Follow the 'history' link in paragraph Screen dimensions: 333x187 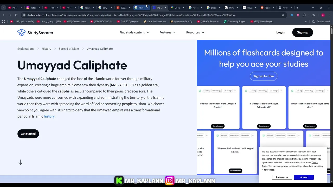tap(49, 116)
